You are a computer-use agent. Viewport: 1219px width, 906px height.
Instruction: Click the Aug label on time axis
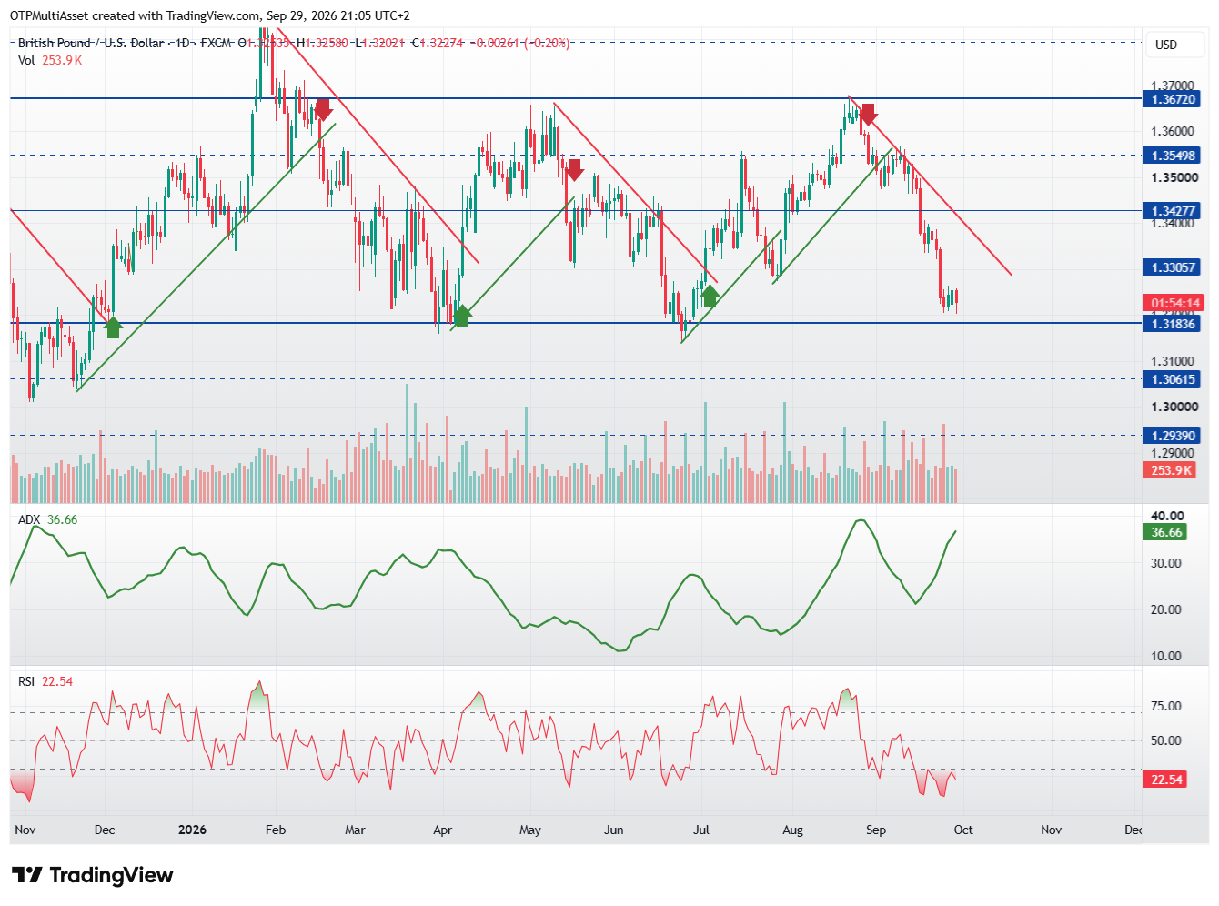pyautogui.click(x=793, y=830)
